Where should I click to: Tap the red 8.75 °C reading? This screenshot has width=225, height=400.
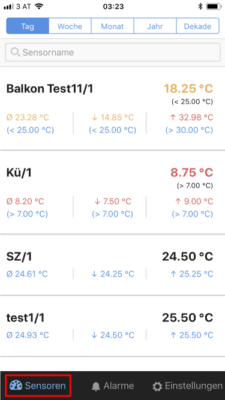click(x=191, y=173)
